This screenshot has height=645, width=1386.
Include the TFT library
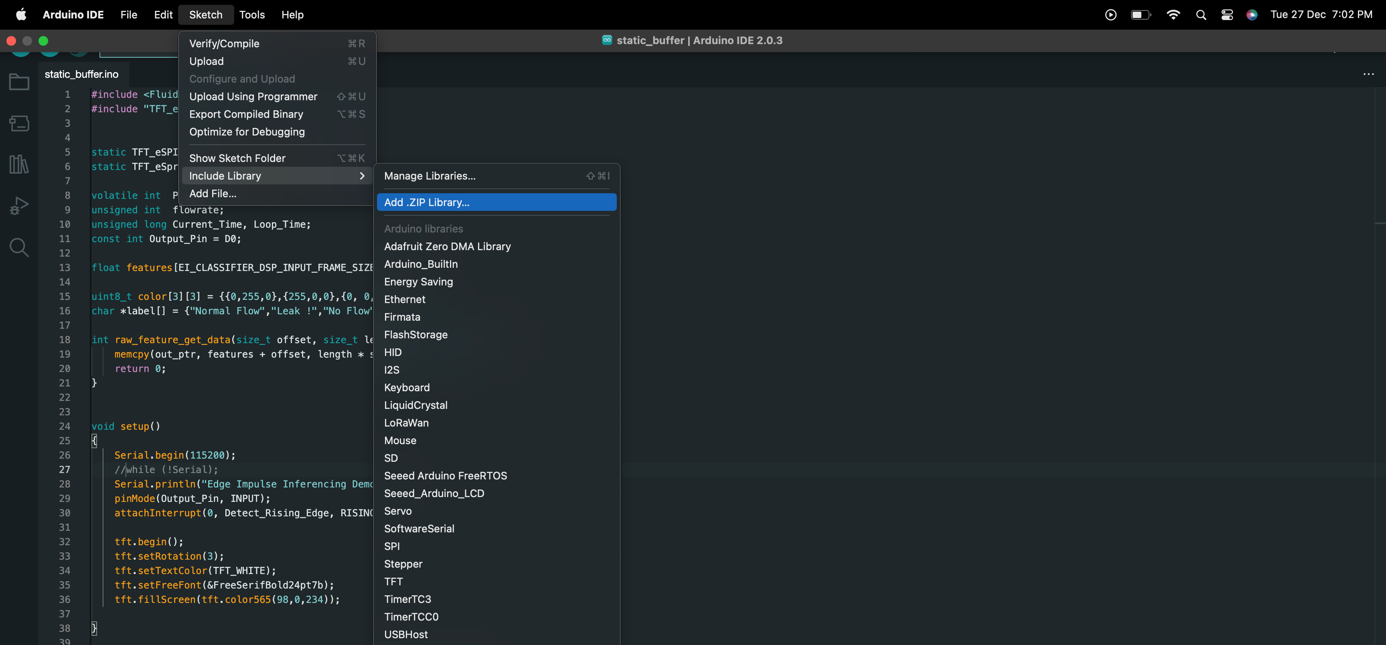pyautogui.click(x=496, y=582)
